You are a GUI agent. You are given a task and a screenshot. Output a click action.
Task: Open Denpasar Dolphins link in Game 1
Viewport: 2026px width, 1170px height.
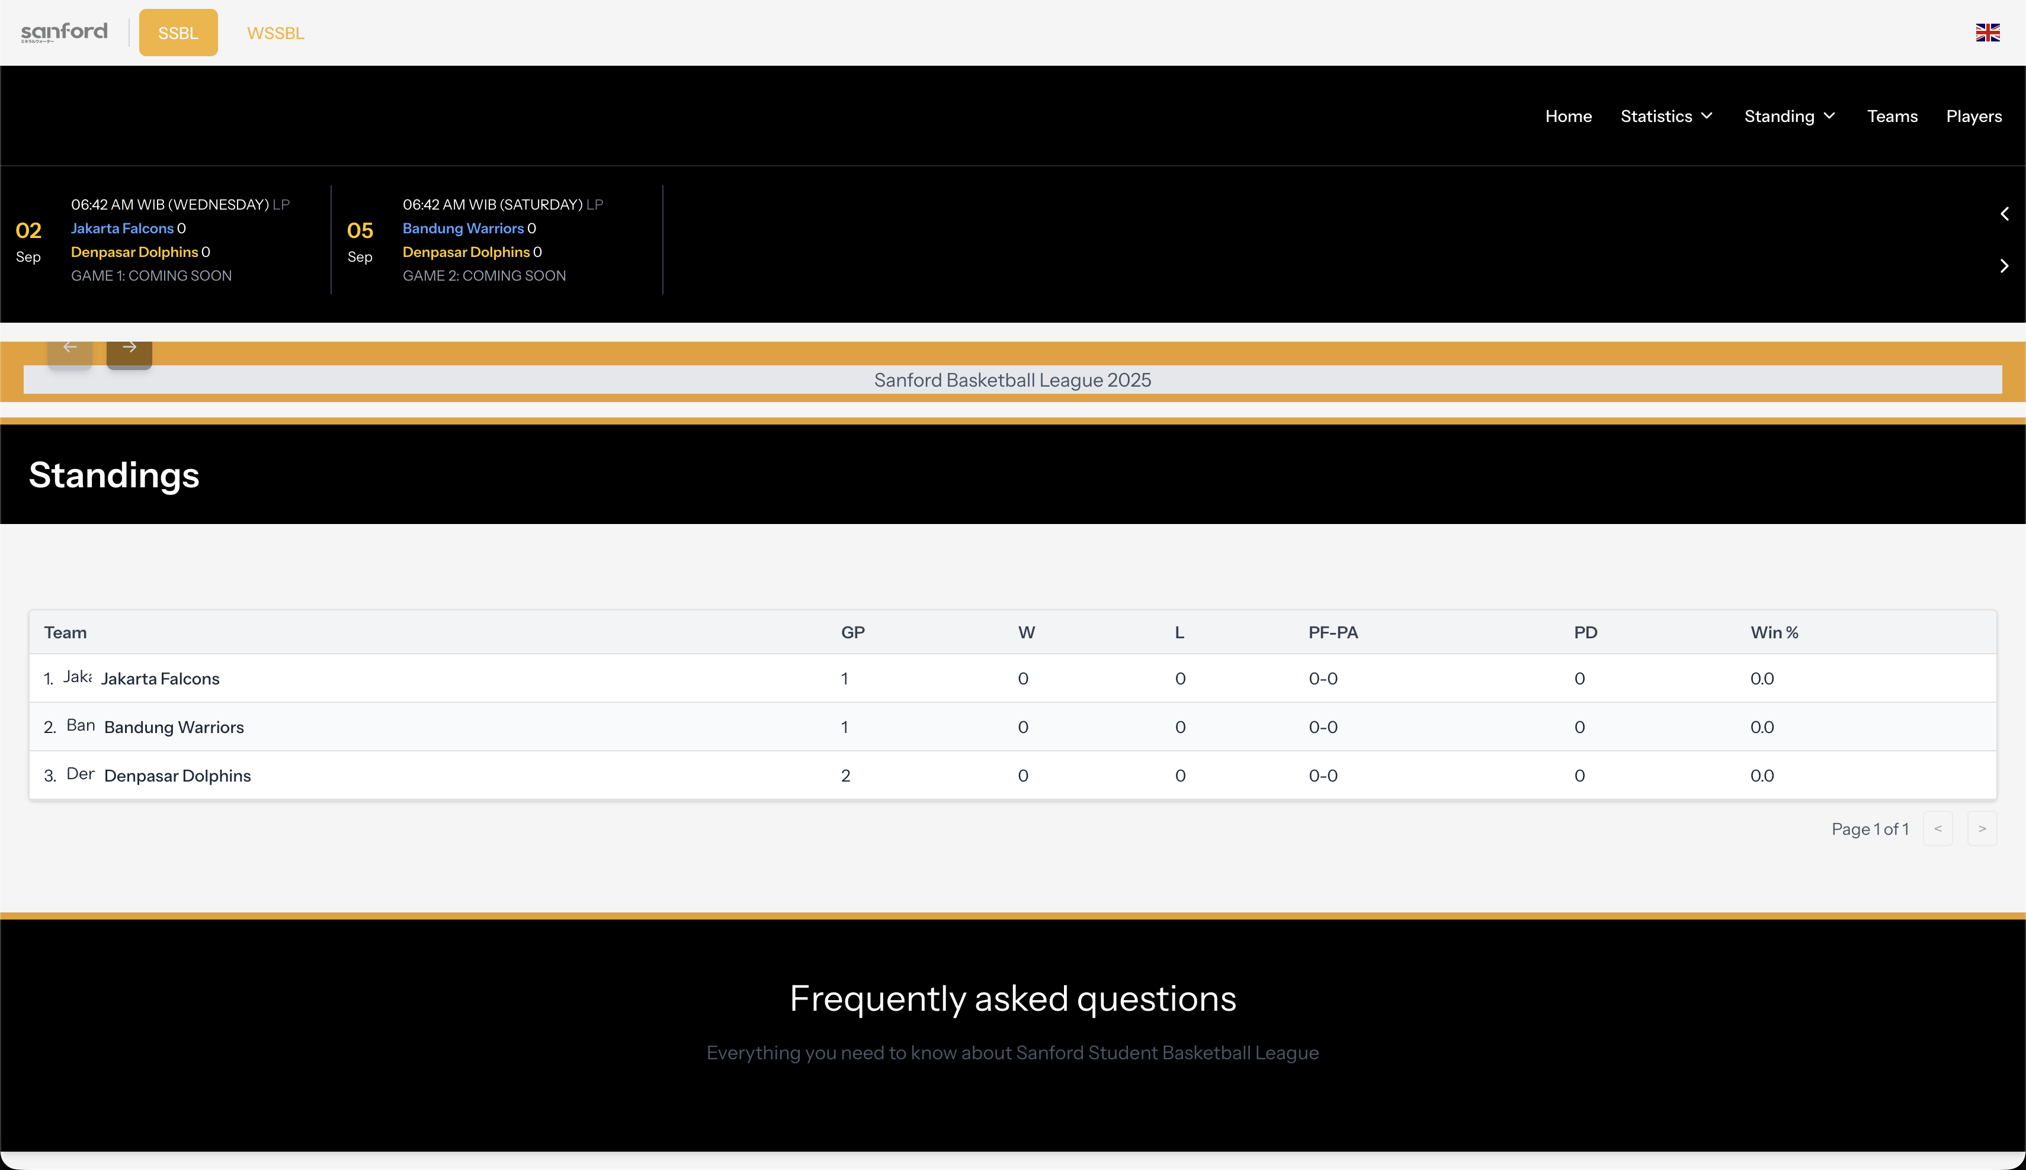pos(134,252)
